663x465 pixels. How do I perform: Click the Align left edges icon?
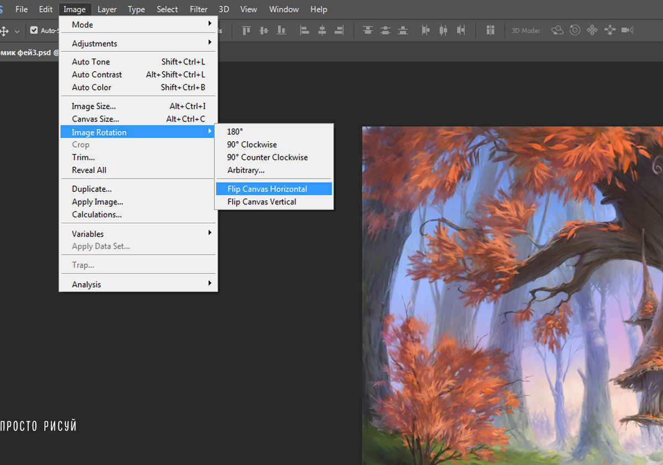(x=304, y=30)
